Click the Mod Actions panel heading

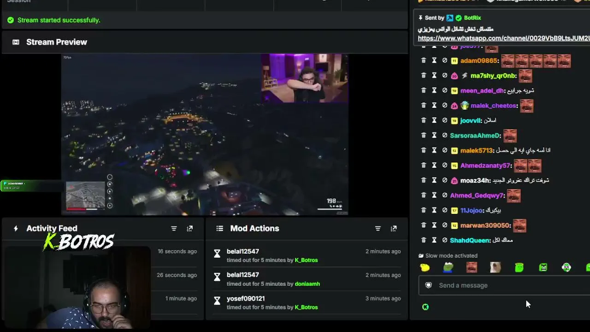254,228
